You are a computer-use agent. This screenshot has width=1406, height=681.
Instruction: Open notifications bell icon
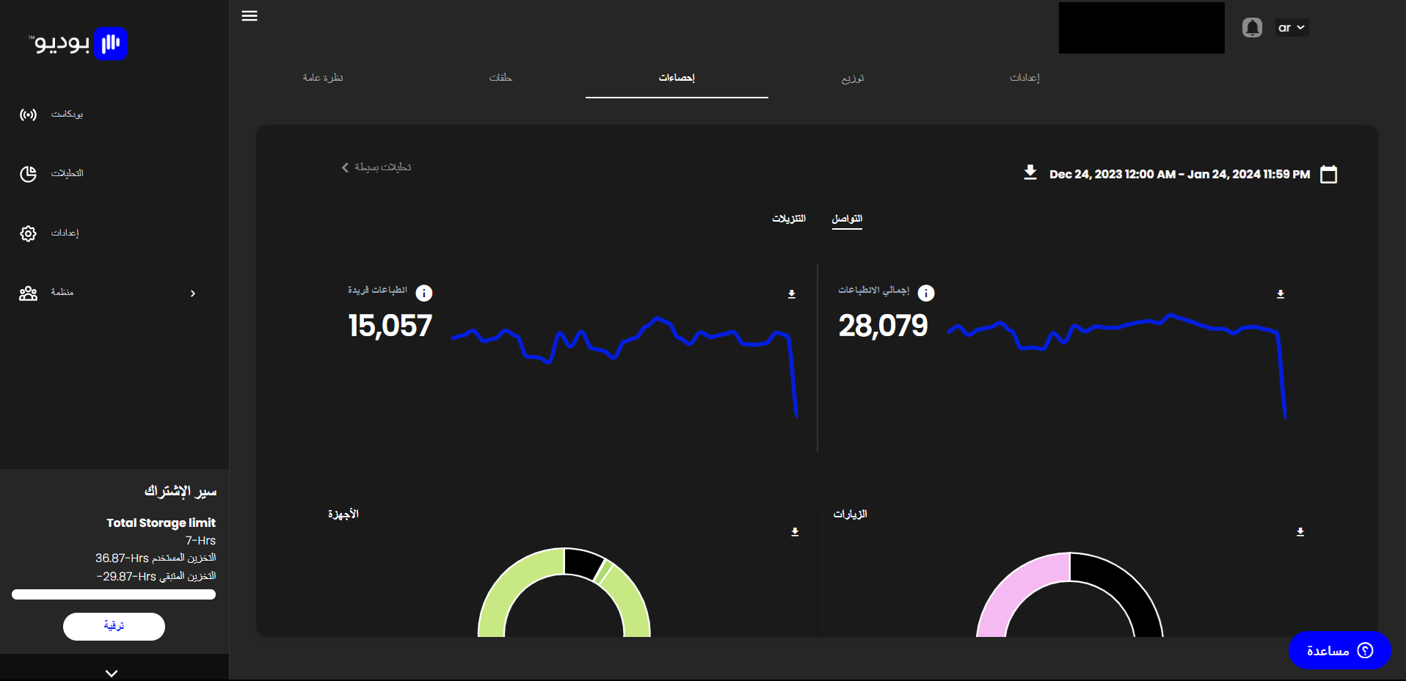point(1252,28)
